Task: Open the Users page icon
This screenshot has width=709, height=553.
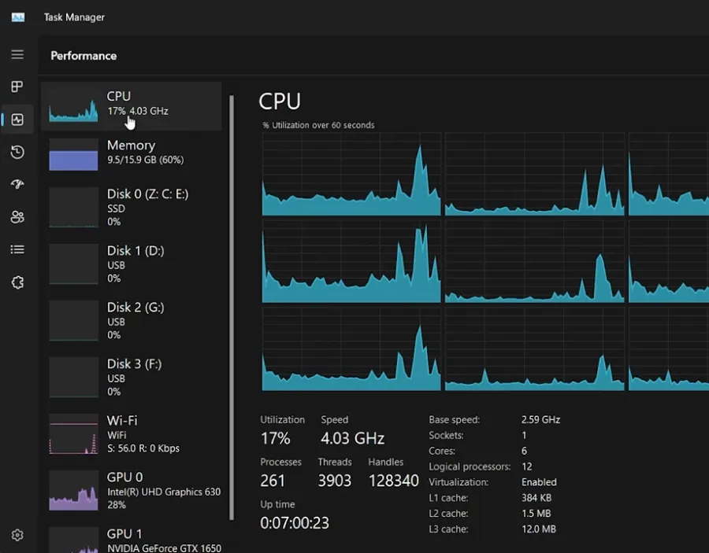Action: [17, 217]
